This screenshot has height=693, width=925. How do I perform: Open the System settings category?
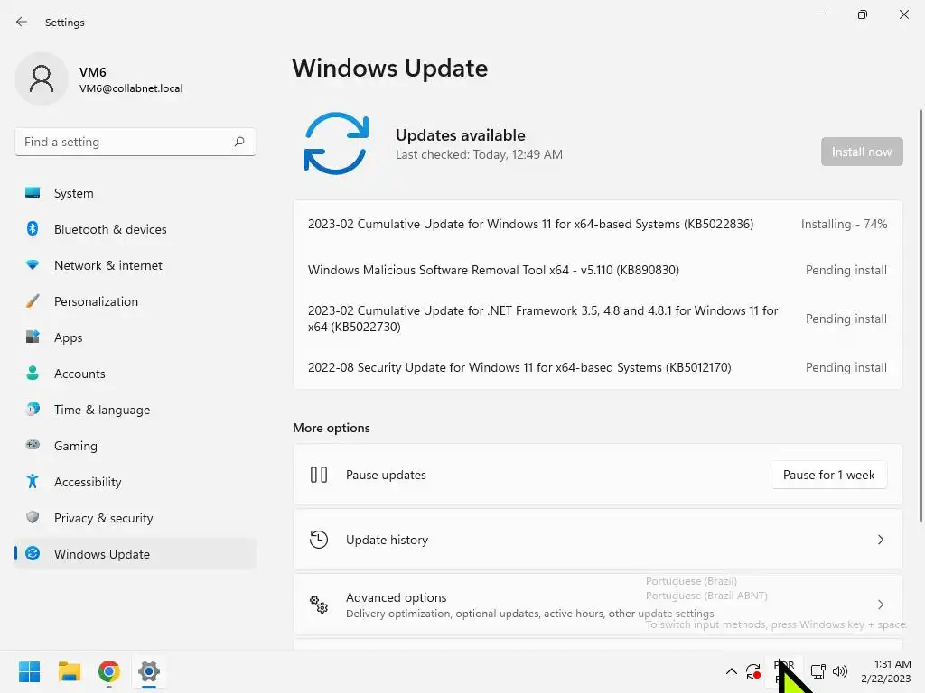pos(135,193)
